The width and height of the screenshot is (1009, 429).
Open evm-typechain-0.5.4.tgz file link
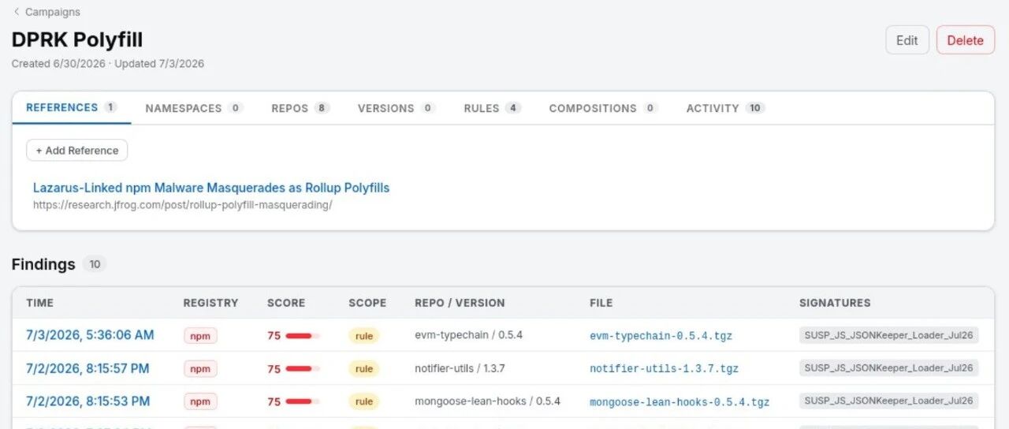click(661, 336)
